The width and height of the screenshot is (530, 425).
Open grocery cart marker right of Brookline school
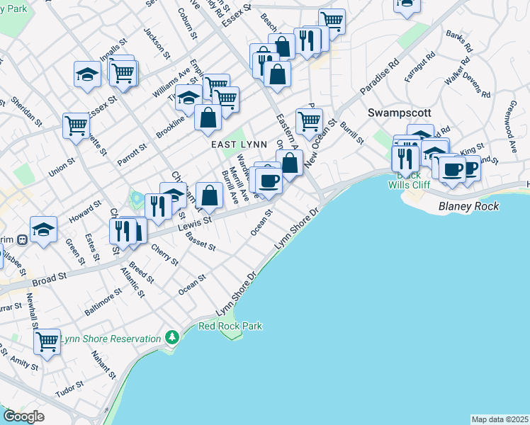click(x=226, y=101)
